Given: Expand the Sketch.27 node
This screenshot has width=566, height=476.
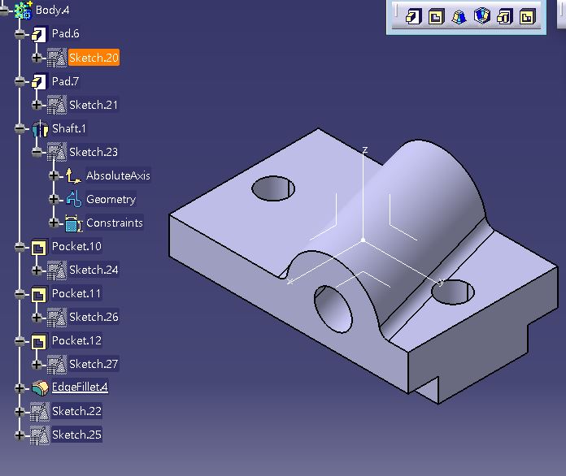Looking at the screenshot, I should (x=37, y=364).
